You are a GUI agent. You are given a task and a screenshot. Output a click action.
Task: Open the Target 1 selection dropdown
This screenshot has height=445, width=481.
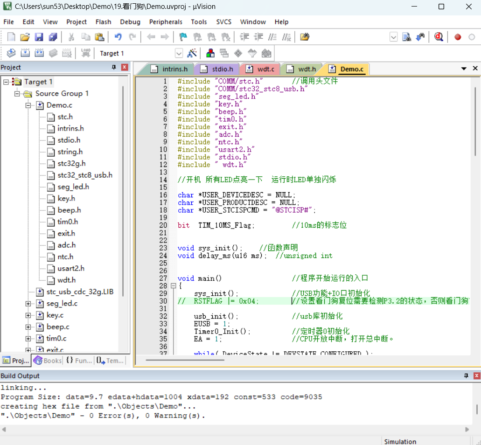point(179,53)
